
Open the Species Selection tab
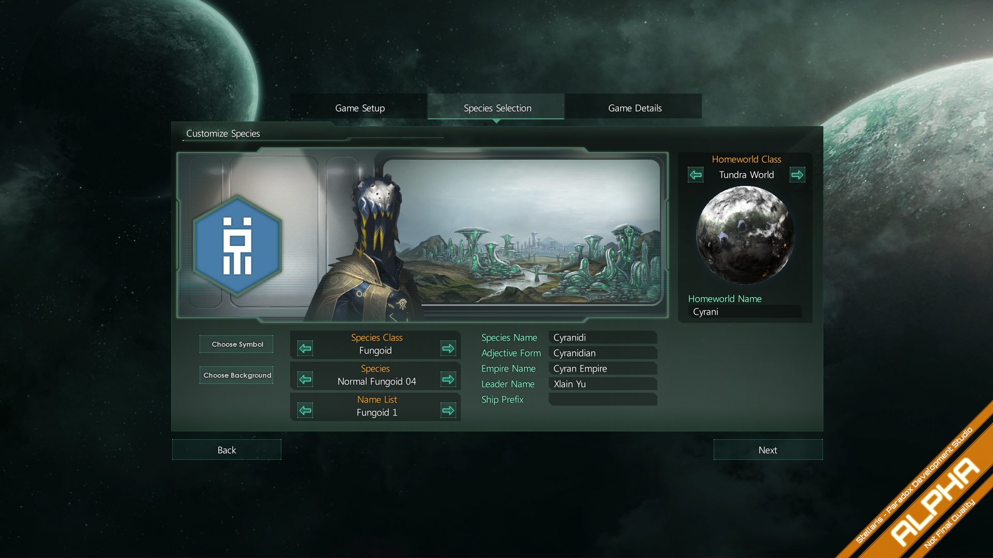pyautogui.click(x=496, y=107)
